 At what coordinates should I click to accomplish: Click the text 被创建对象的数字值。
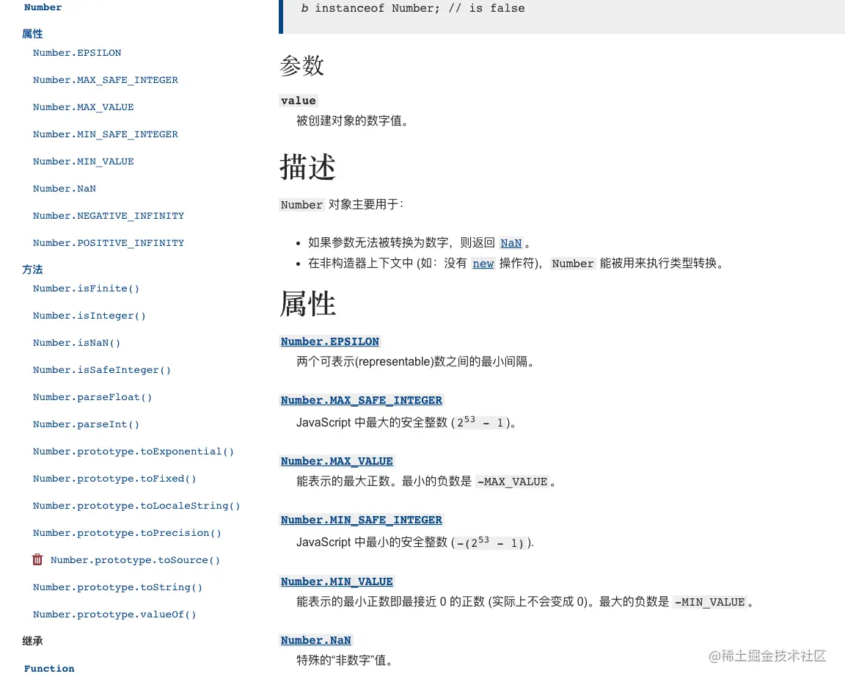(354, 121)
